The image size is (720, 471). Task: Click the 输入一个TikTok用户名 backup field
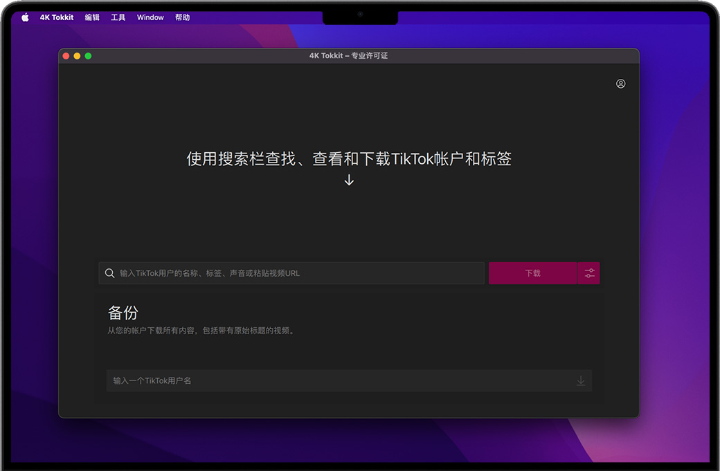(339, 381)
